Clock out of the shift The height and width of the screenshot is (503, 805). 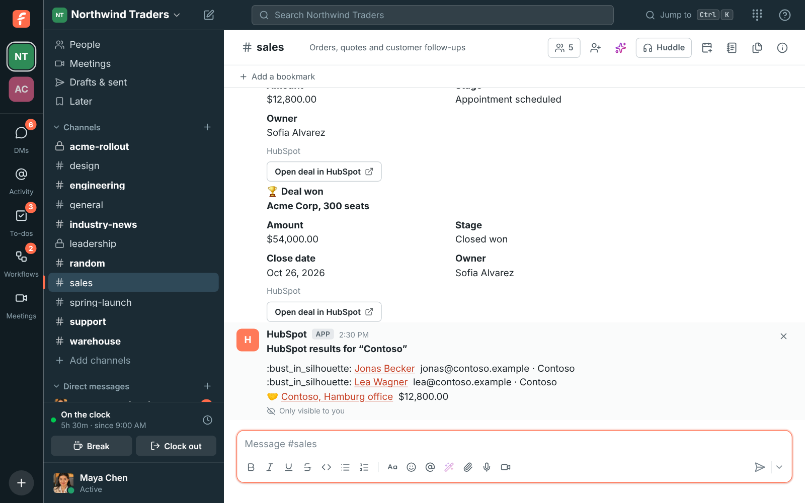pyautogui.click(x=176, y=446)
